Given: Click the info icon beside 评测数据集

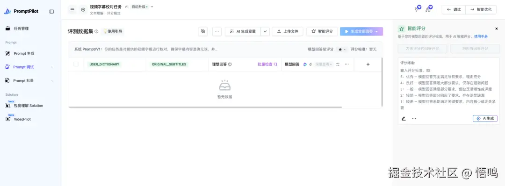Looking at the screenshot, I should coord(96,31).
